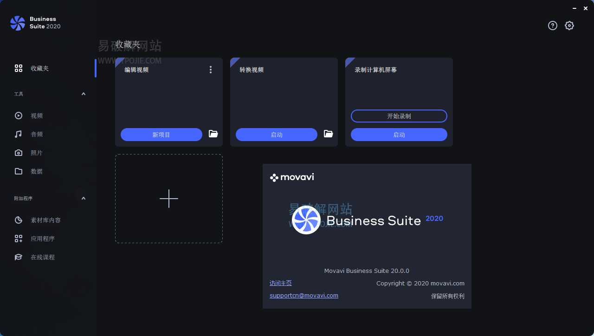Collapse the 工具 section chevron

(84, 94)
